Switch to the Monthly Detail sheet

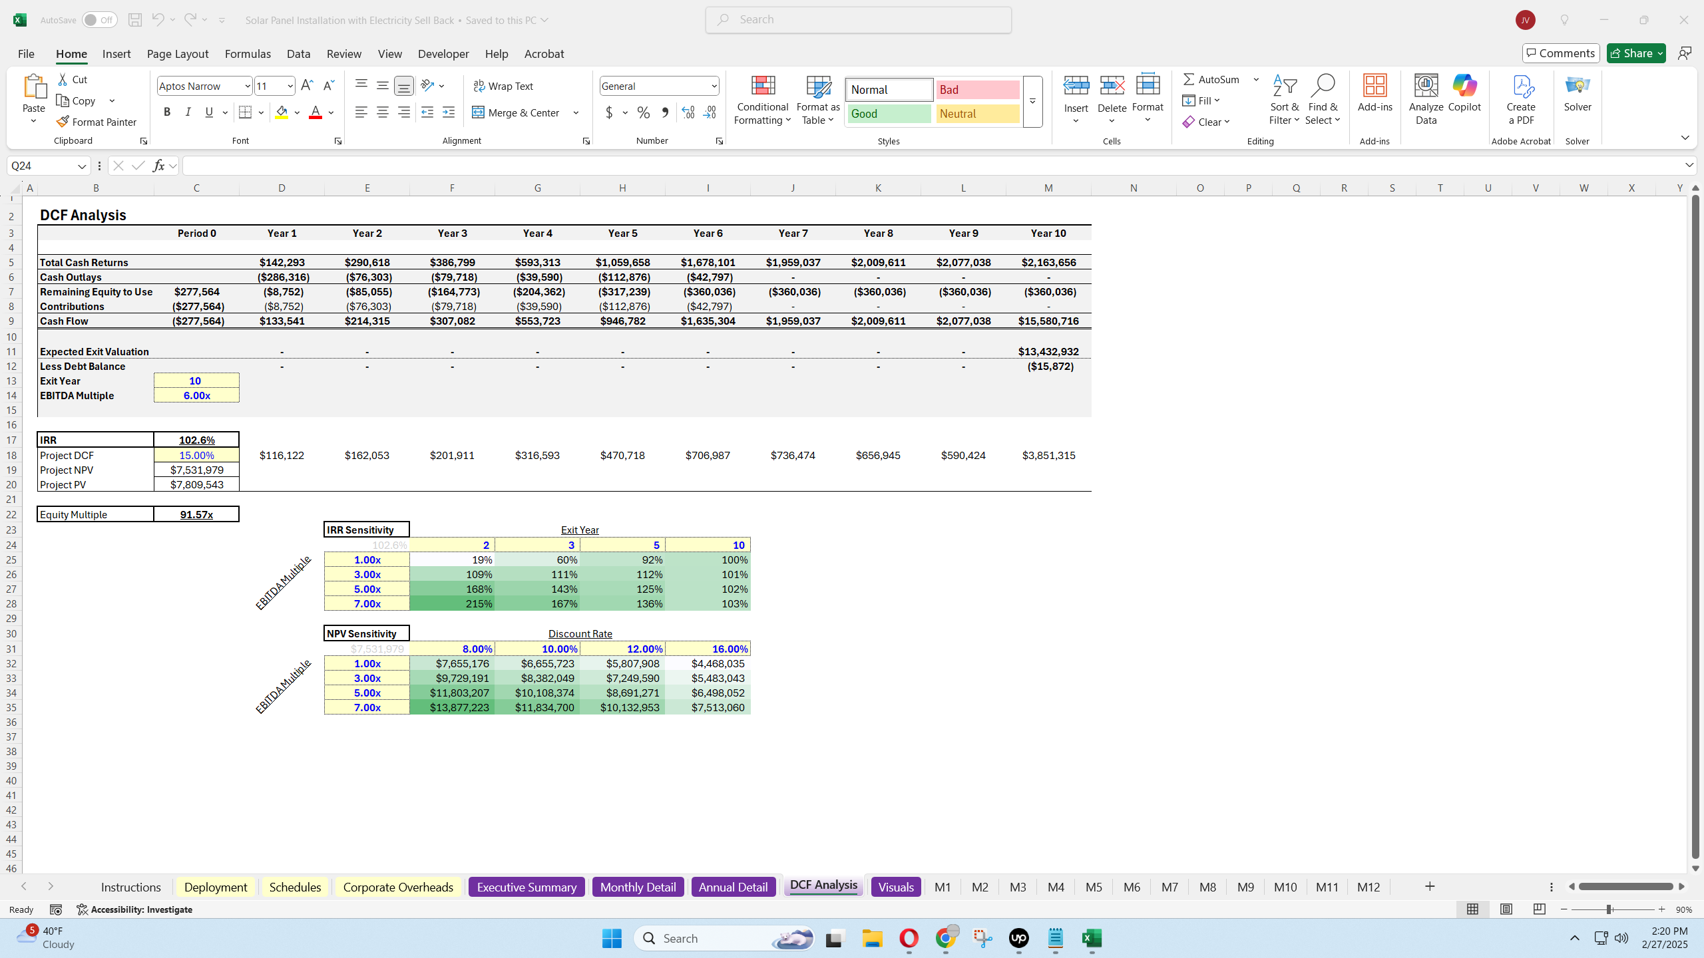[638, 887]
